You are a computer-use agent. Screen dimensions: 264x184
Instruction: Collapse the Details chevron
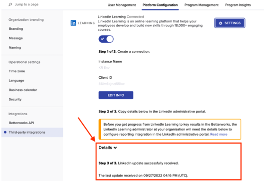click(x=115, y=148)
